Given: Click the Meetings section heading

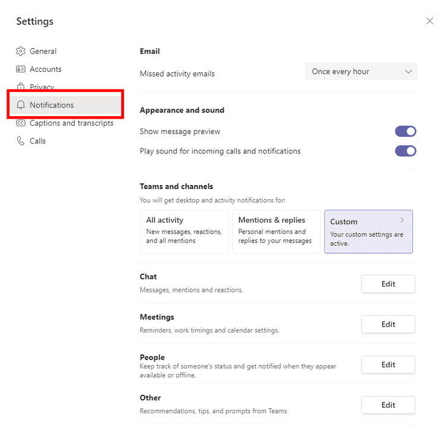Looking at the screenshot, I should tap(157, 317).
